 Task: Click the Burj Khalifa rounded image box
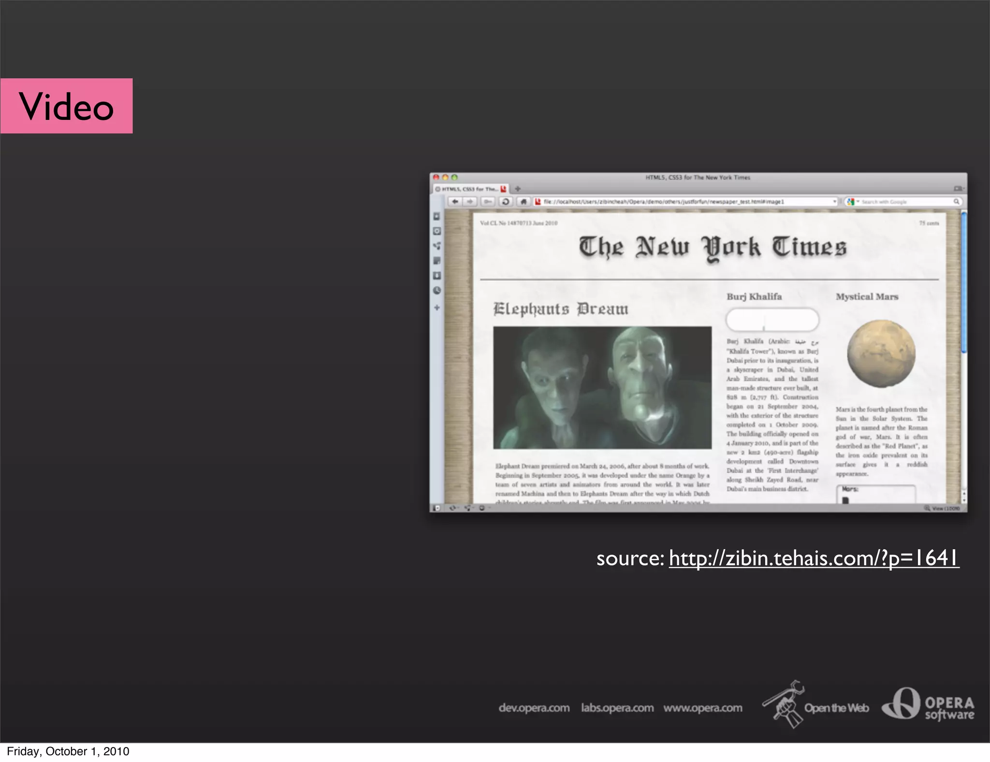[x=772, y=320]
